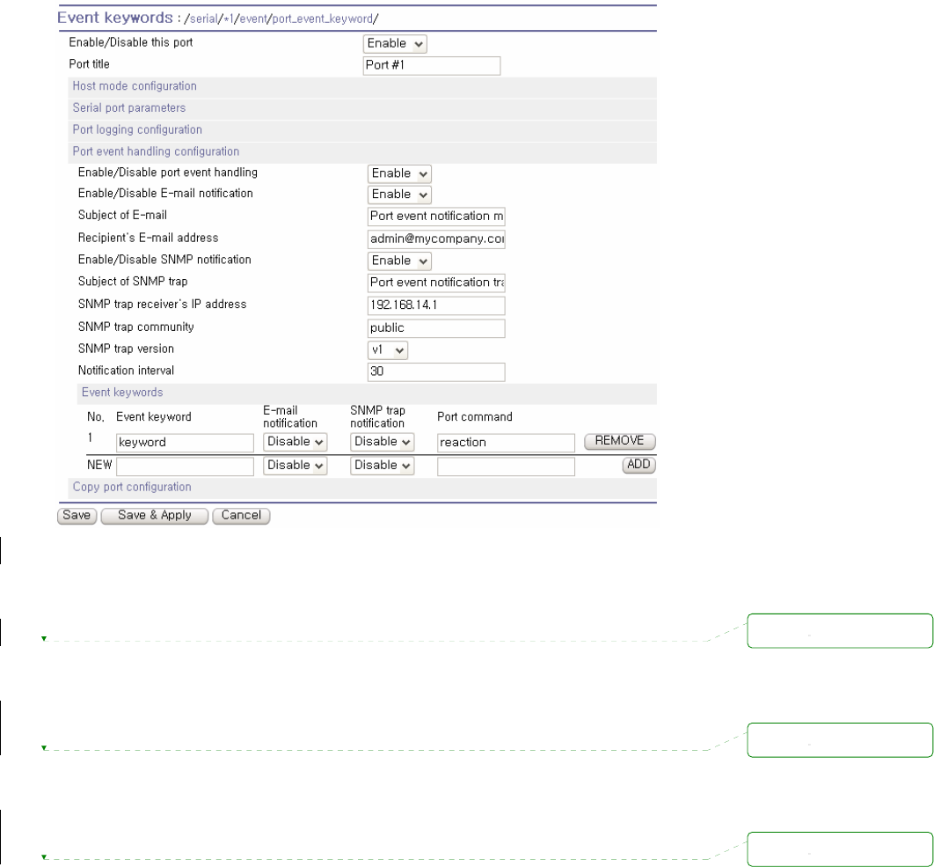Open the Enable/Disable this port dropdown
This screenshot has width=934, height=867.
tap(394, 43)
